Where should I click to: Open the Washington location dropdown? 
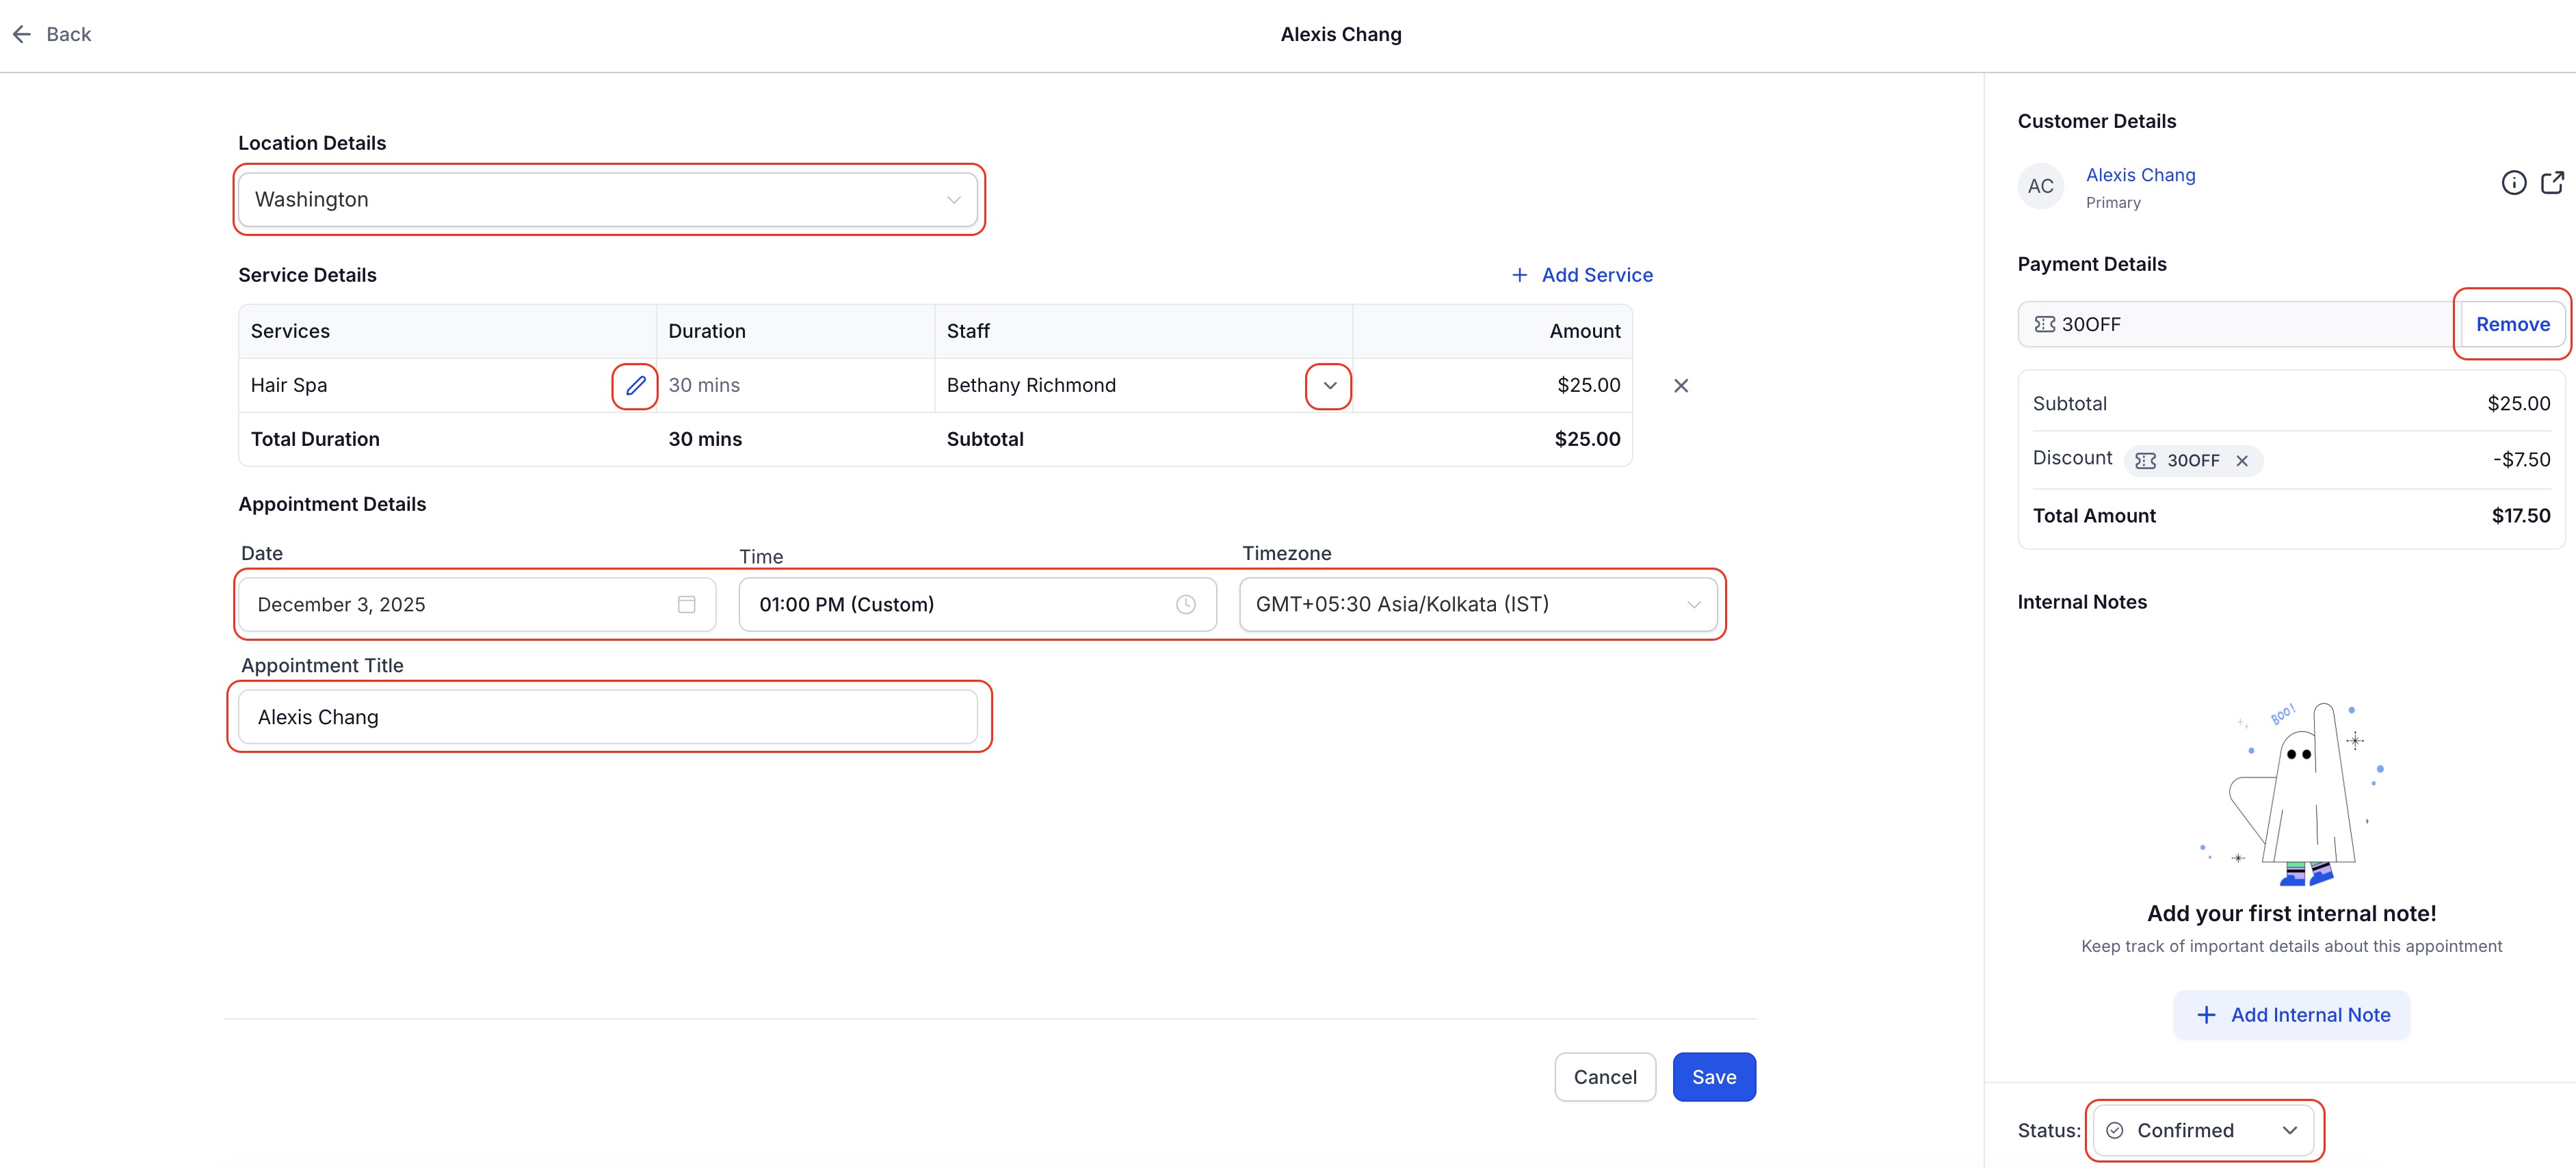tap(607, 200)
